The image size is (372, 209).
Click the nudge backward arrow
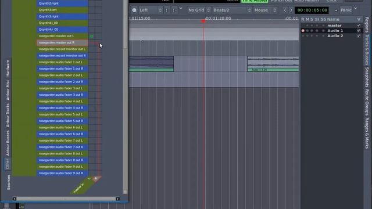tap(285, 10)
